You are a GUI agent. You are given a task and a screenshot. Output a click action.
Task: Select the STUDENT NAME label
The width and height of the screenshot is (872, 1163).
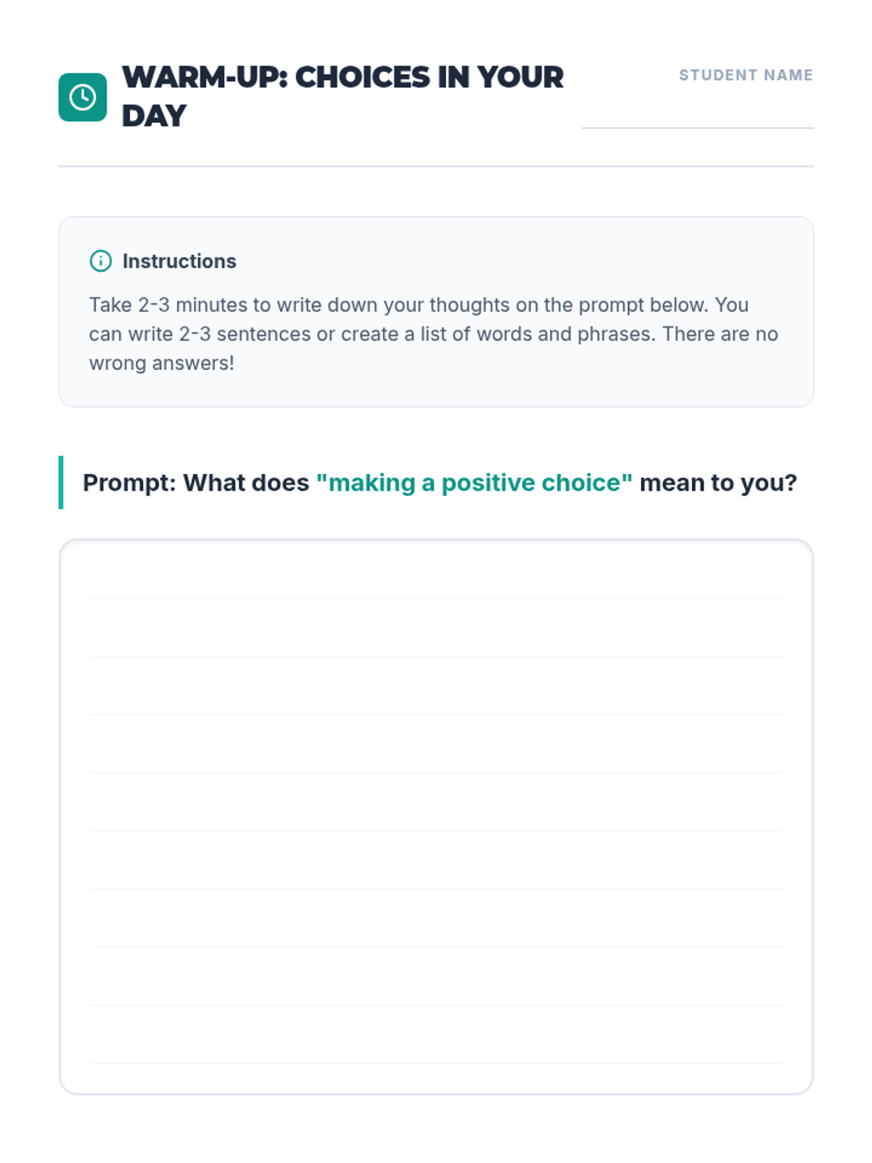(x=746, y=75)
